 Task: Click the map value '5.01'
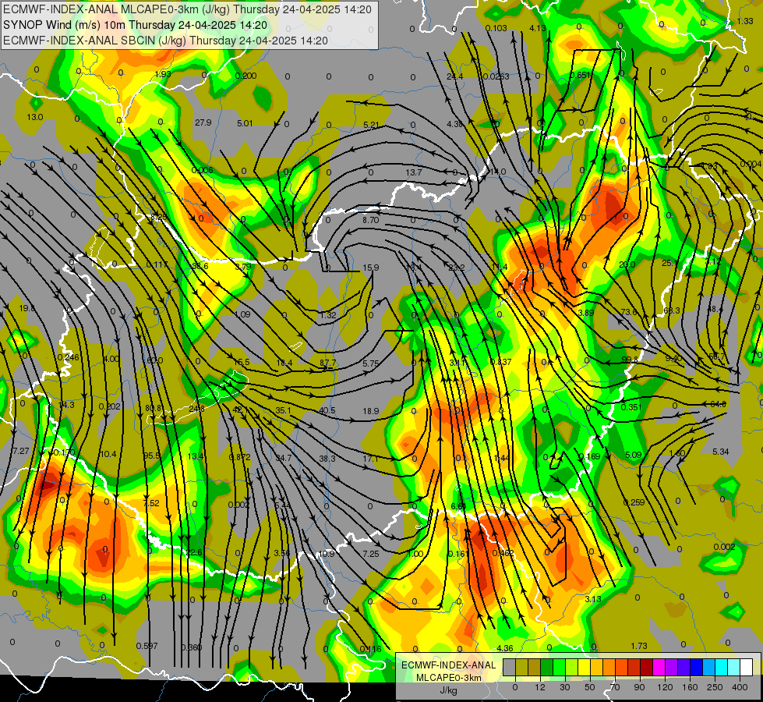tap(245, 123)
